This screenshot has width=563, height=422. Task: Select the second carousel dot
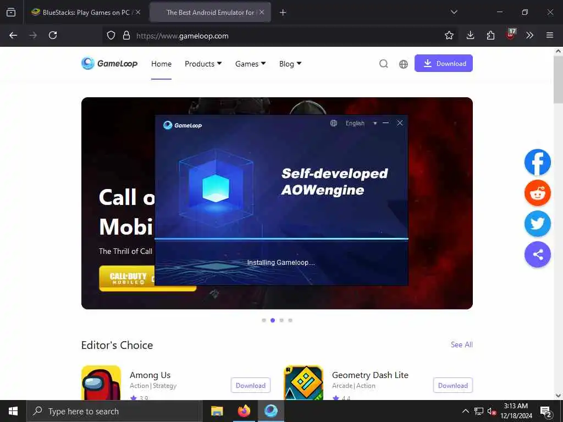(x=273, y=320)
